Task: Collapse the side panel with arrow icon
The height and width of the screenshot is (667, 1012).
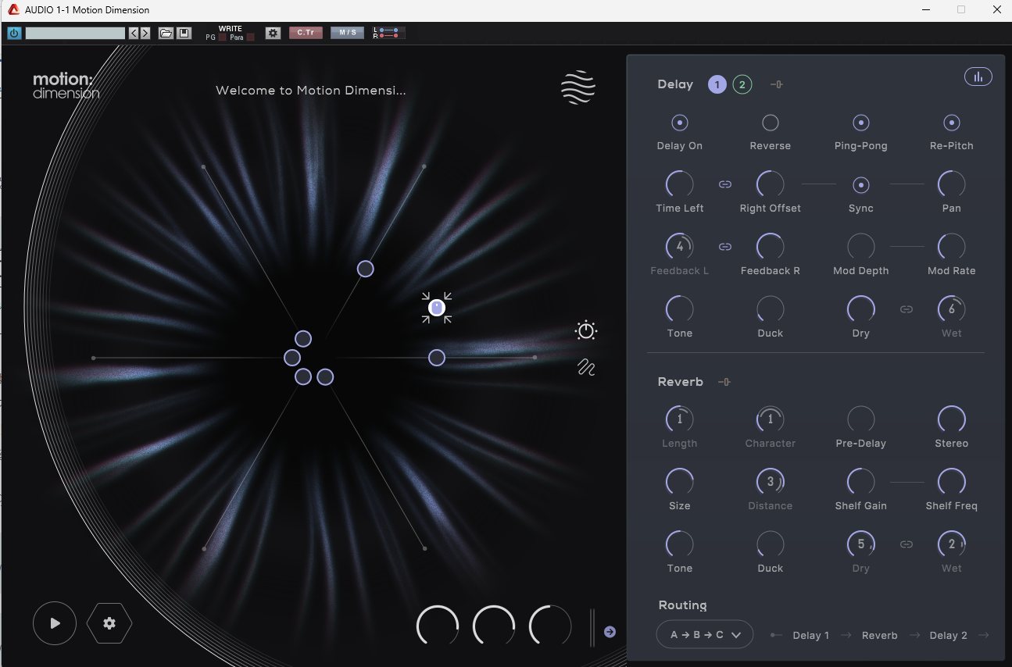Action: pyautogui.click(x=610, y=632)
